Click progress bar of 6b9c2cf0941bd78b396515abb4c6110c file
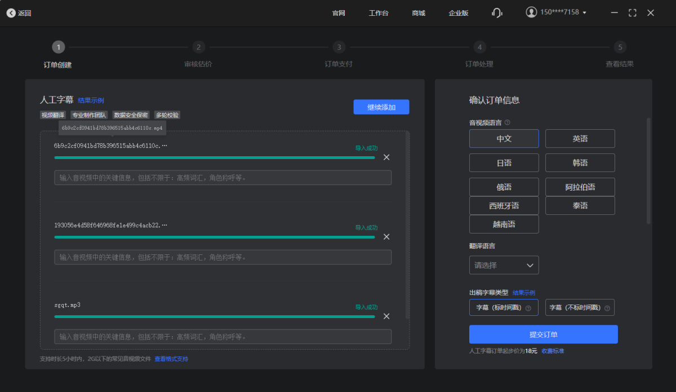Screen dimensions: 676x392 215,158
